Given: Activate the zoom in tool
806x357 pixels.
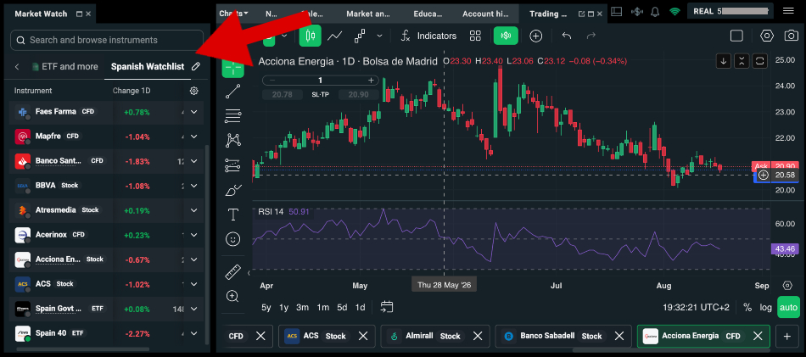Looking at the screenshot, I should point(232,296).
